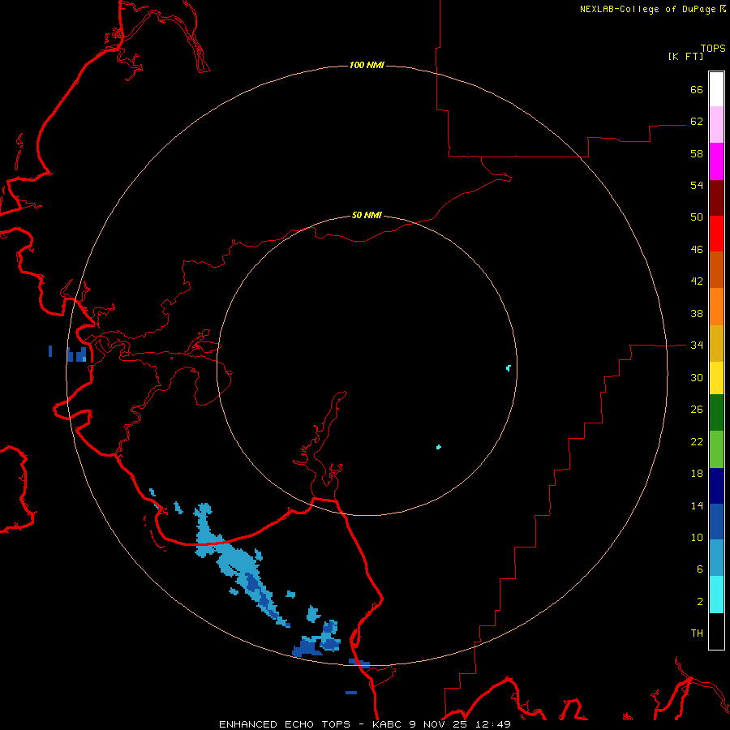Click the TH legend label
730x730 pixels.
tap(697, 633)
